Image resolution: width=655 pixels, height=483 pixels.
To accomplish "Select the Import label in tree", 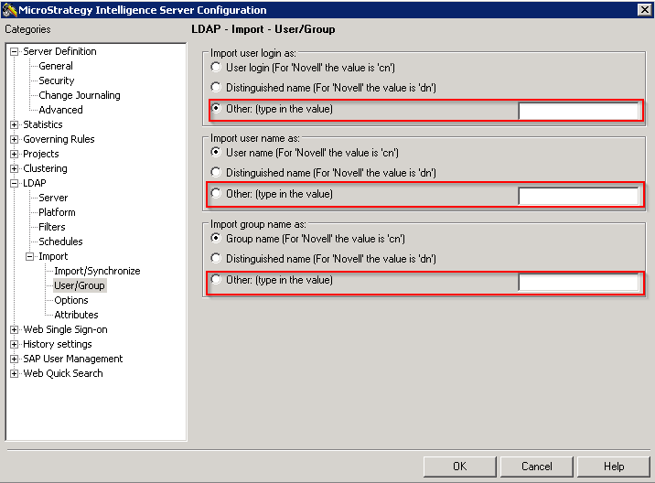I will tap(53, 256).
